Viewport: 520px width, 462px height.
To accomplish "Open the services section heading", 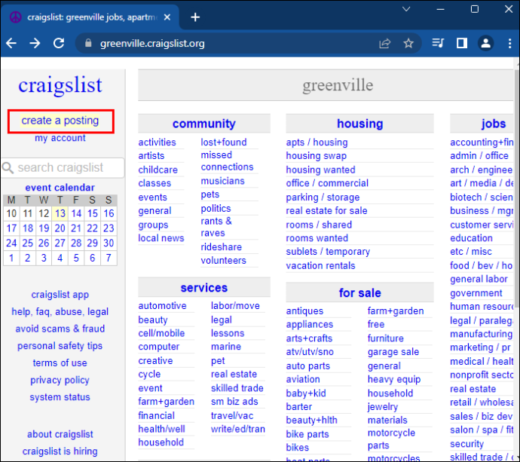I will click(x=204, y=288).
